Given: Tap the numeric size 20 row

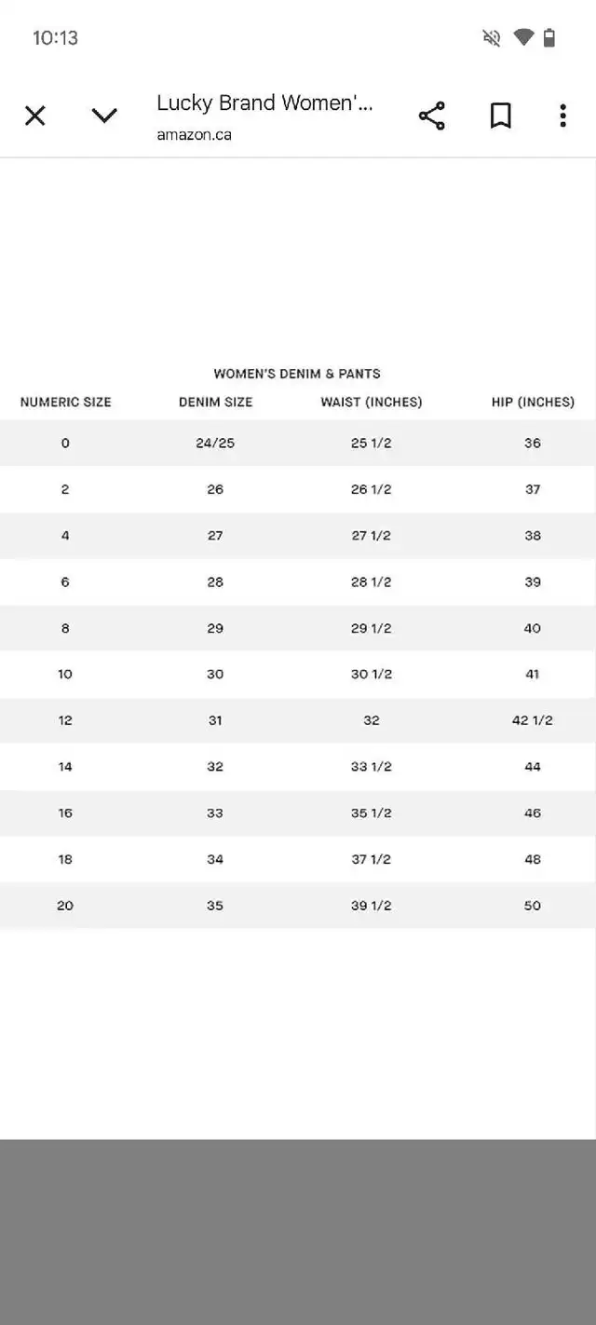Looking at the screenshot, I should [298, 906].
